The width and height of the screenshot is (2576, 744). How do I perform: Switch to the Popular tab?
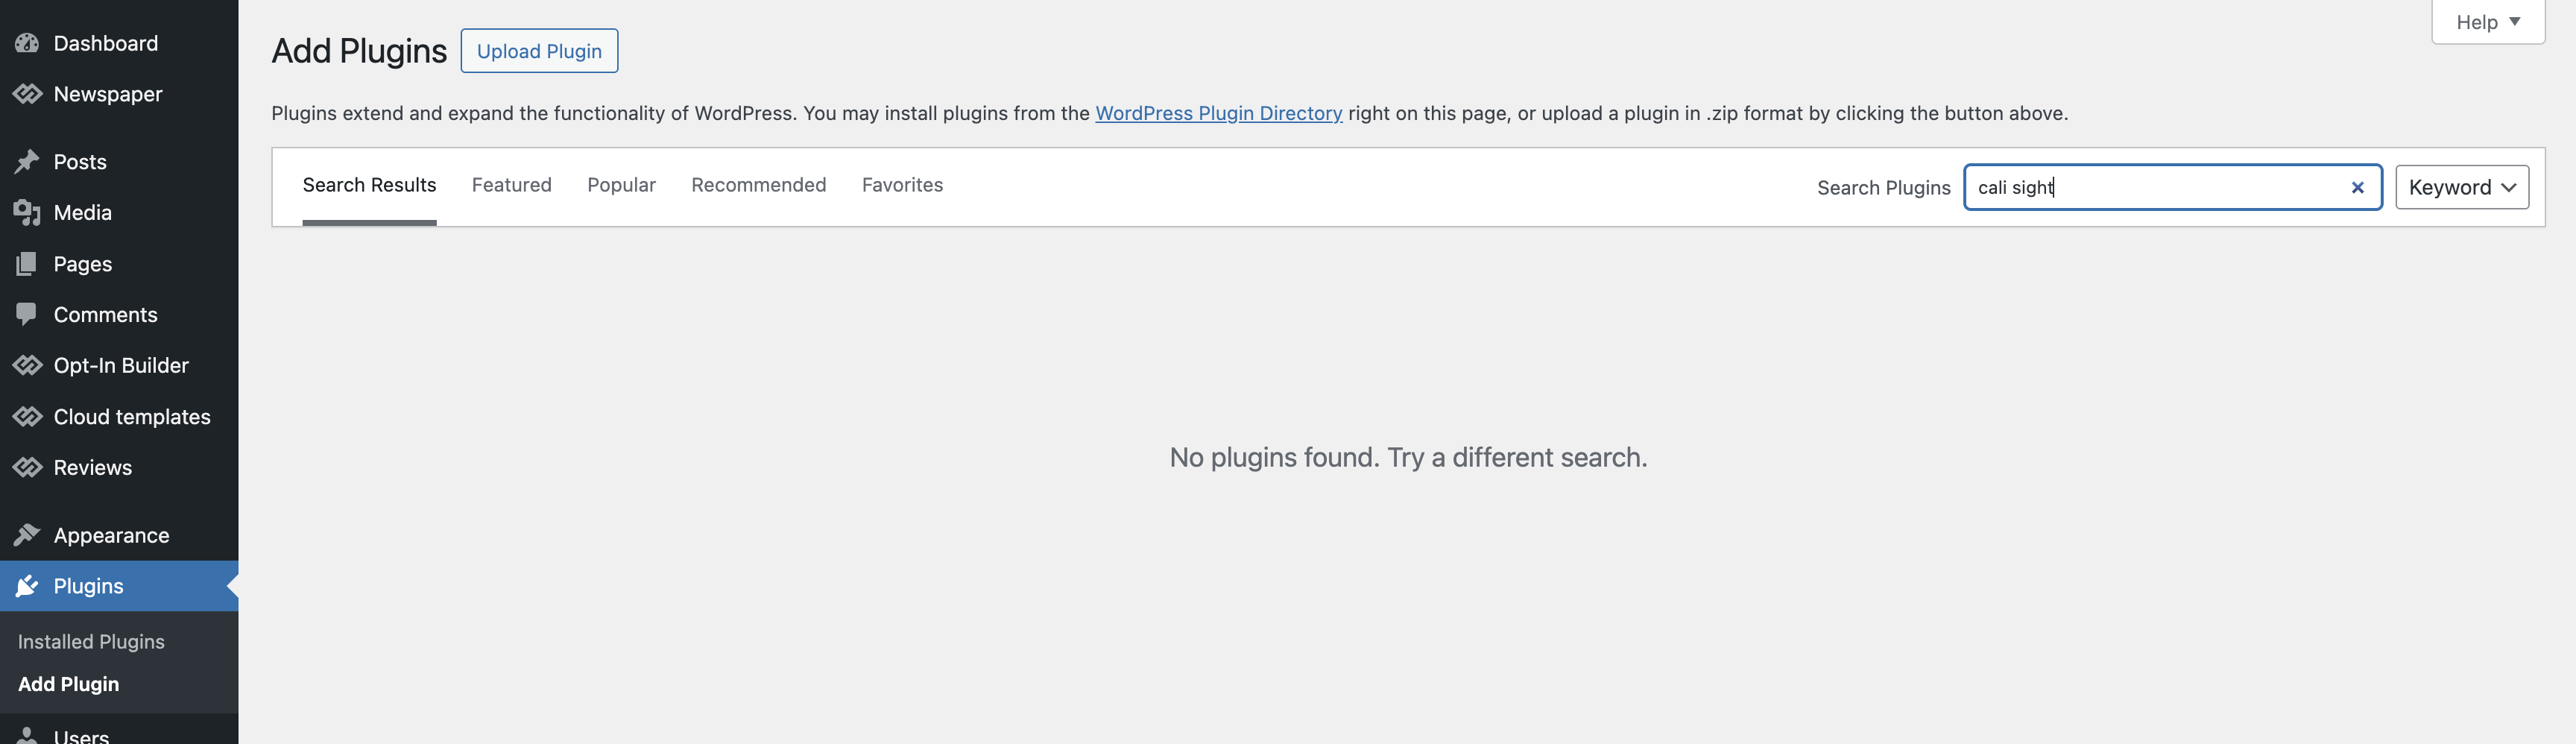pyautogui.click(x=621, y=185)
